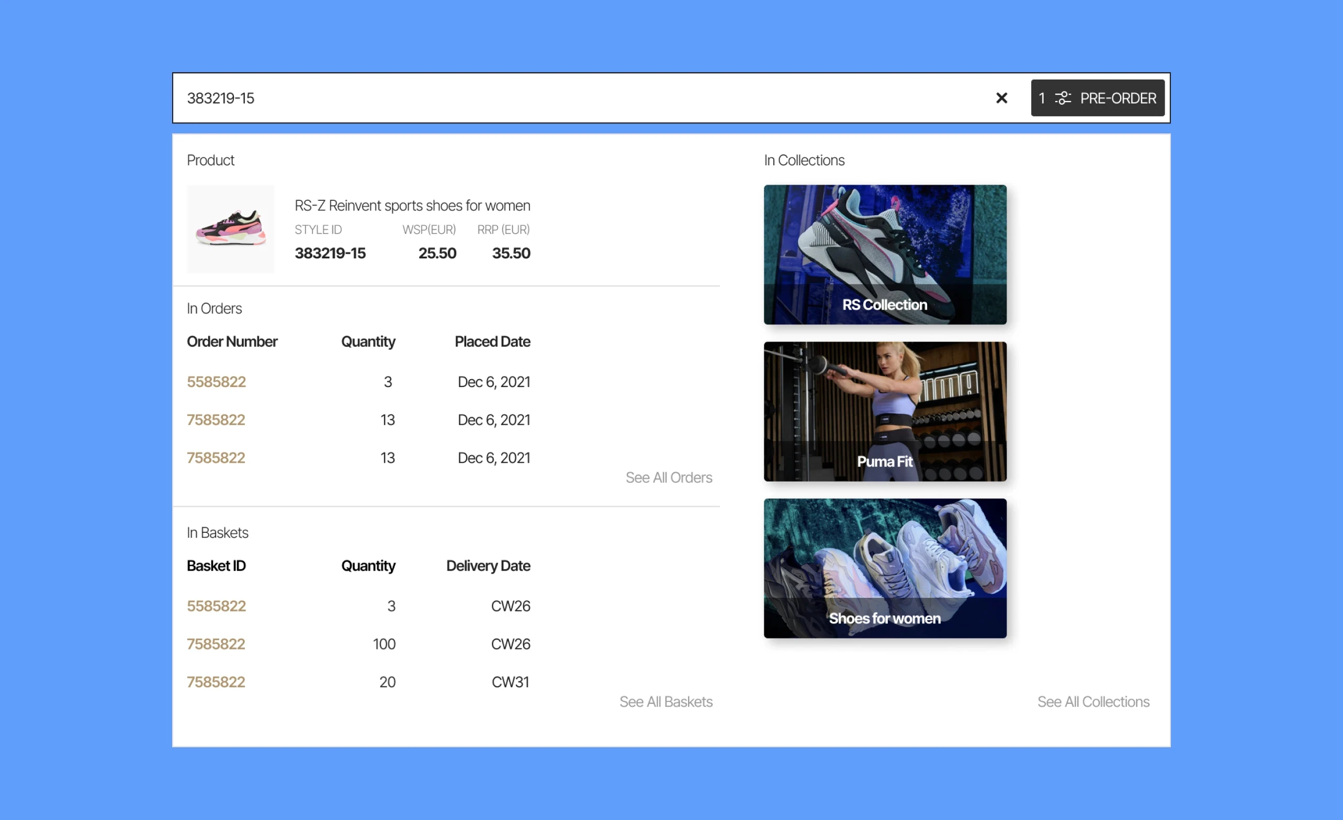Image resolution: width=1343 pixels, height=820 pixels.
Task: Clear the search field with the X icon
Action: point(1001,98)
